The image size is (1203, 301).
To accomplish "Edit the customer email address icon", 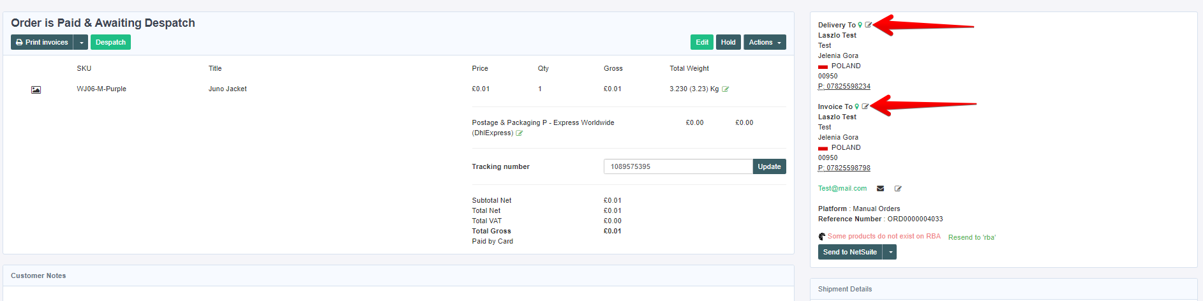I will [898, 188].
